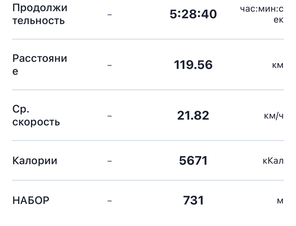Click the Ср. скорость row label

(36, 115)
